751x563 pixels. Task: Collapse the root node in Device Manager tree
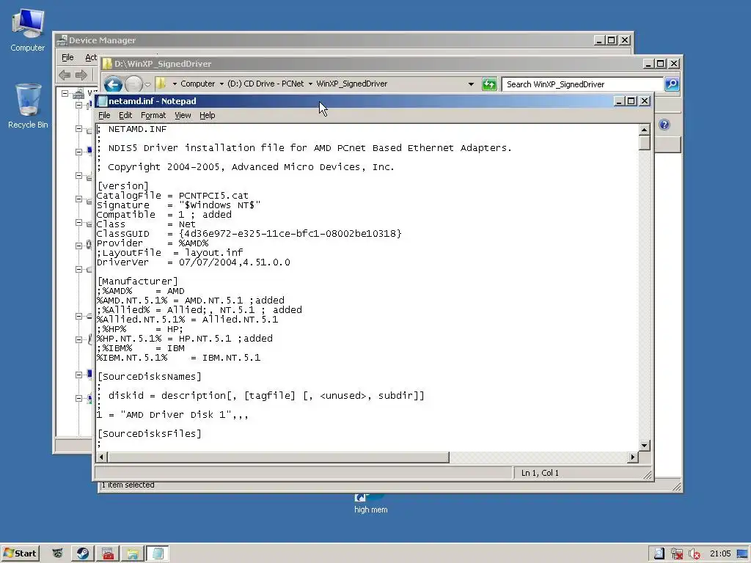click(65, 93)
